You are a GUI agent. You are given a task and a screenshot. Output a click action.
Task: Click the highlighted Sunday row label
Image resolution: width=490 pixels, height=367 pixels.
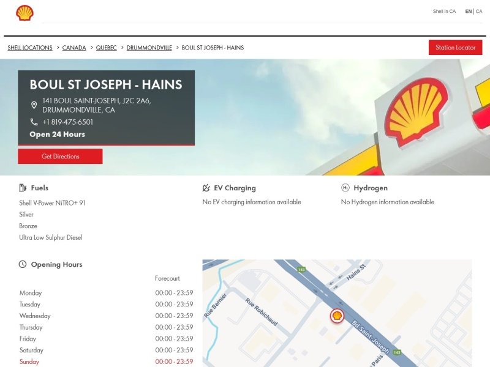pos(29,361)
